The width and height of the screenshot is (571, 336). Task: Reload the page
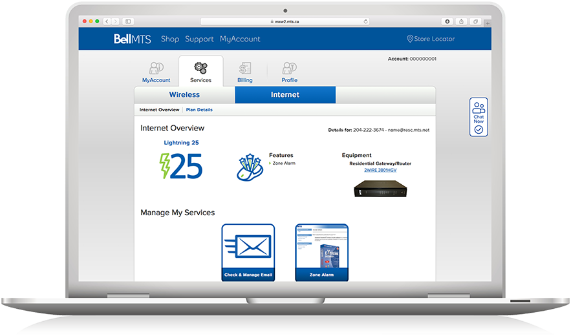[365, 21]
